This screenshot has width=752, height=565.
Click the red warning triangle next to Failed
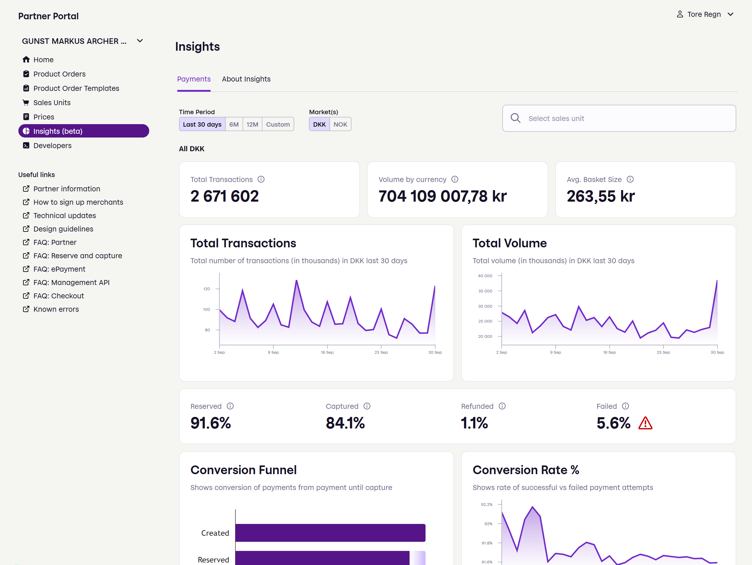coord(645,423)
